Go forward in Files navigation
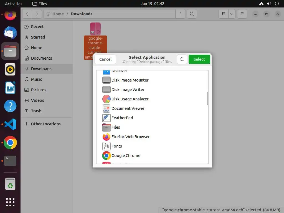This screenshot has width=284, height=213. [x=37, y=14]
